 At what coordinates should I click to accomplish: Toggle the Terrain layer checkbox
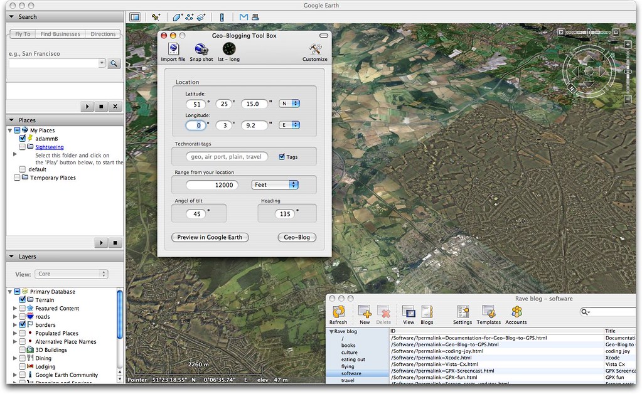click(23, 299)
